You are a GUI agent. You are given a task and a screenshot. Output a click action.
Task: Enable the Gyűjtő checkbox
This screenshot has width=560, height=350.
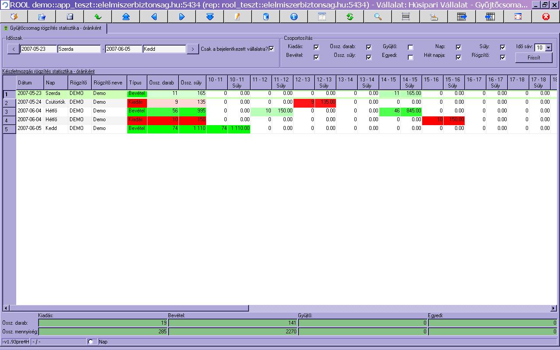pos(410,47)
